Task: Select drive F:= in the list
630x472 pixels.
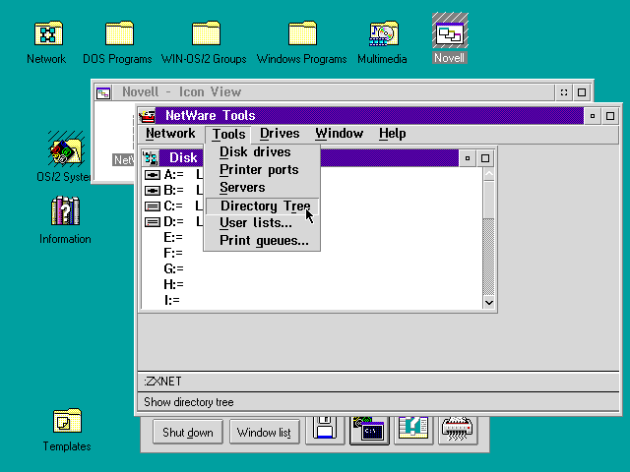Action: click(173, 254)
